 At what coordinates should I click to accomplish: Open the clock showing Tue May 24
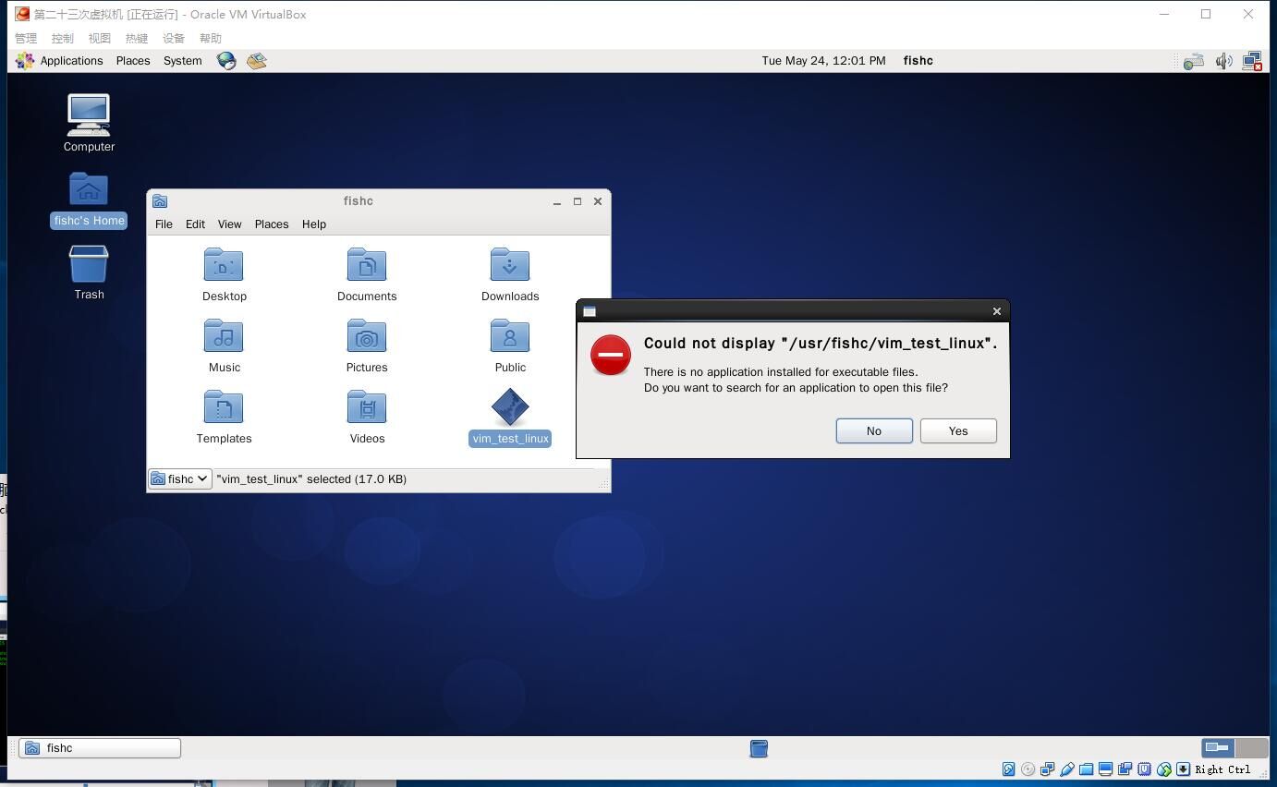(x=823, y=61)
